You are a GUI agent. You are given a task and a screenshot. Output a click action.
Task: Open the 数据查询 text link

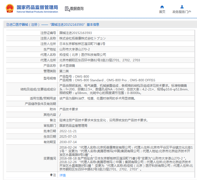[77, 9]
